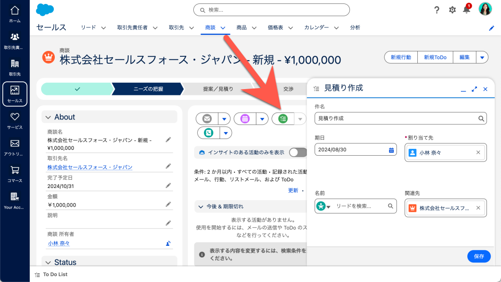Open the Leads tab dropdown chevron
This screenshot has height=282, width=501.
[103, 28]
